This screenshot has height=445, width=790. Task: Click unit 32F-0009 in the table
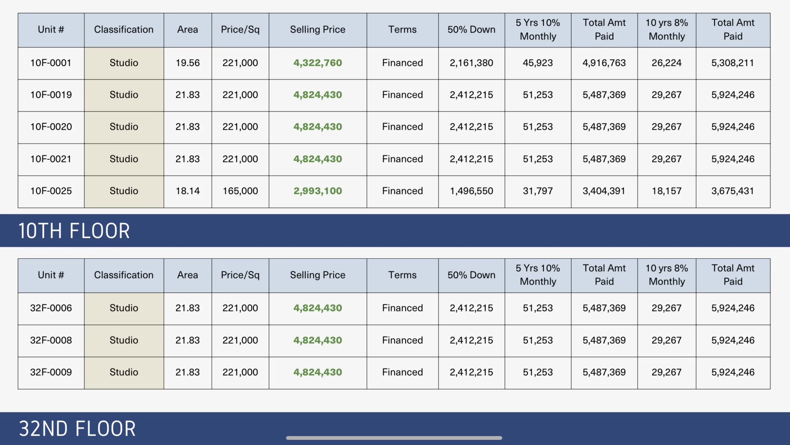(51, 372)
